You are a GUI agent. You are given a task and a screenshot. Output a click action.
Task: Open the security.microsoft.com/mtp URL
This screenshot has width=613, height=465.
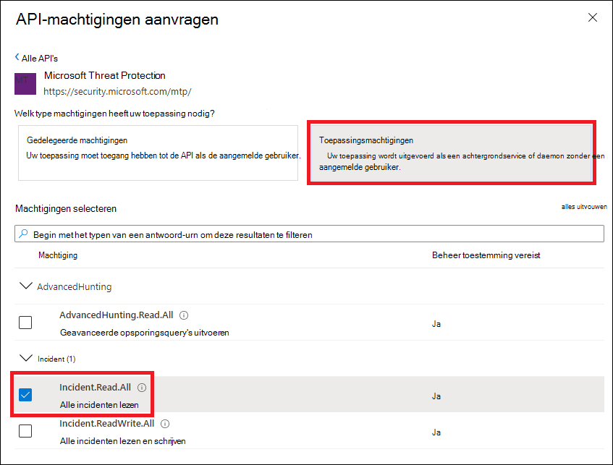pyautogui.click(x=117, y=91)
